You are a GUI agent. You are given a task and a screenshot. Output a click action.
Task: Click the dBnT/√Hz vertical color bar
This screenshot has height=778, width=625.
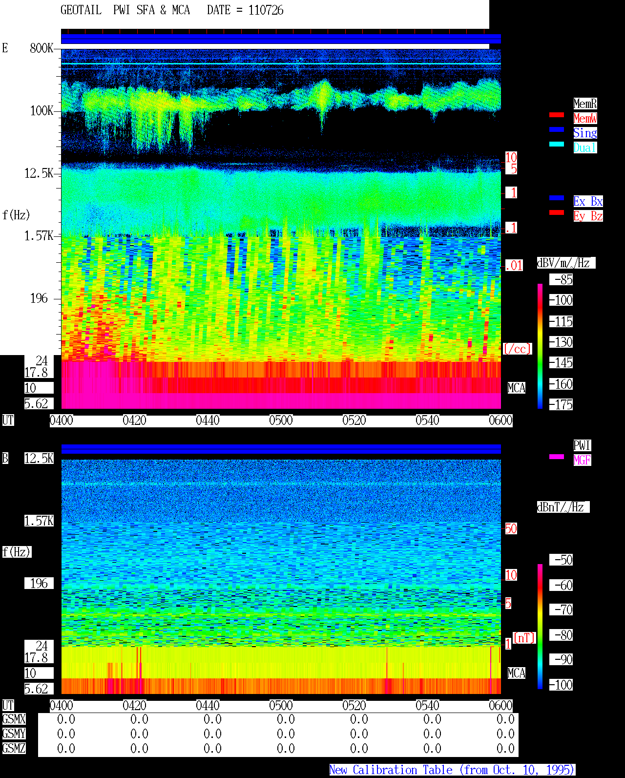pyautogui.click(x=540, y=627)
